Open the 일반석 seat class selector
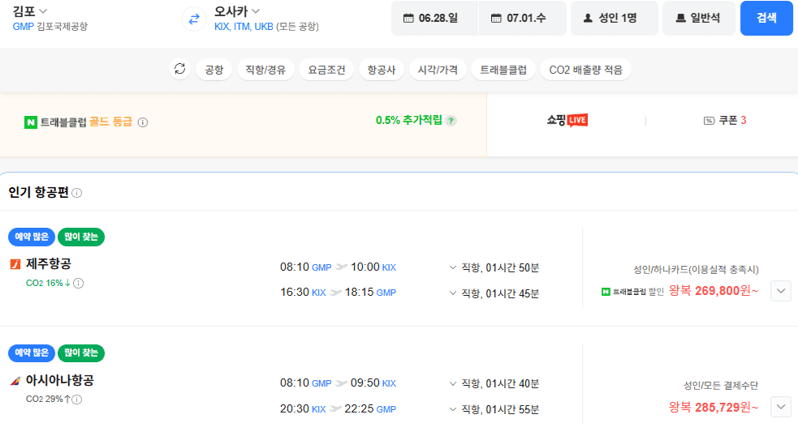The image size is (798, 436). pos(699,19)
